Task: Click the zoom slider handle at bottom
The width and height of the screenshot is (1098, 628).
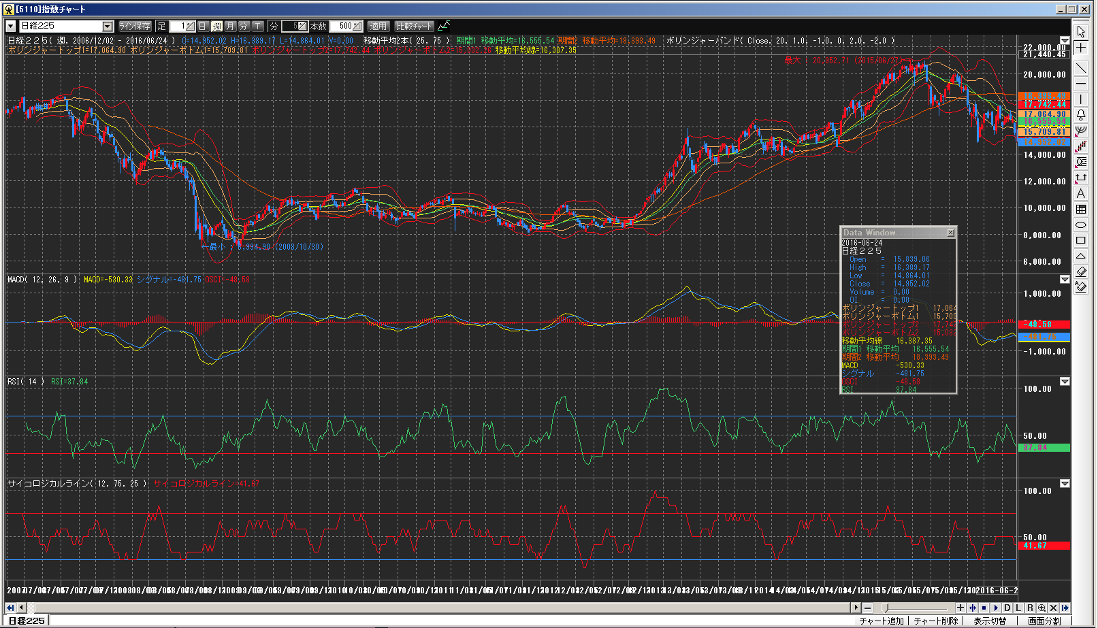Action: (885, 608)
